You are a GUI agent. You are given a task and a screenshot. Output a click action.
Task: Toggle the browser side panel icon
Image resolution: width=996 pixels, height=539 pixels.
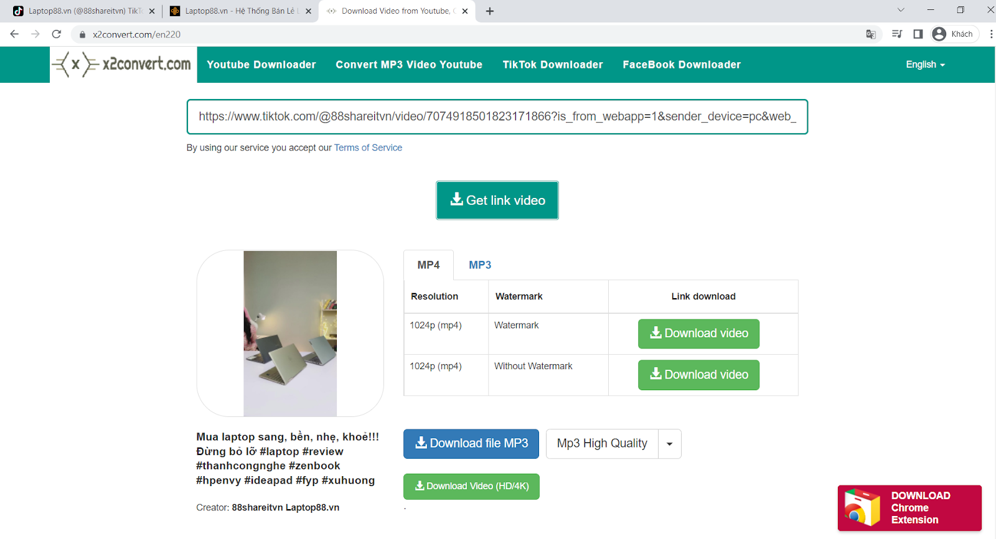918,34
